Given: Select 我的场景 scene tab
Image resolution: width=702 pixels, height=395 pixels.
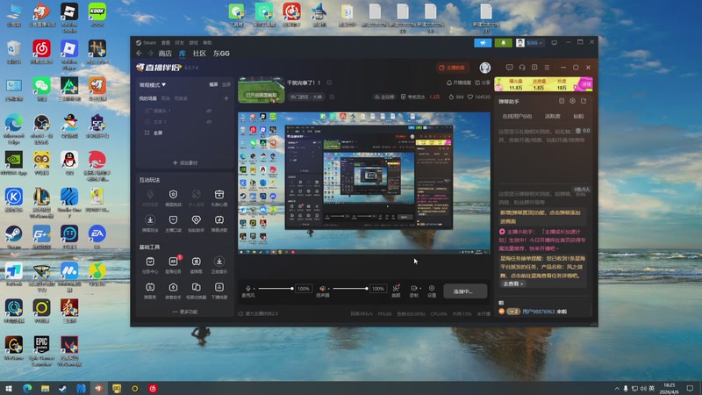Looking at the screenshot, I should (x=147, y=98).
